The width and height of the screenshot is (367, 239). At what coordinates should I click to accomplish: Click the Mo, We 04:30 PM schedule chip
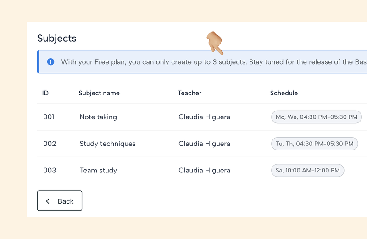click(x=317, y=117)
